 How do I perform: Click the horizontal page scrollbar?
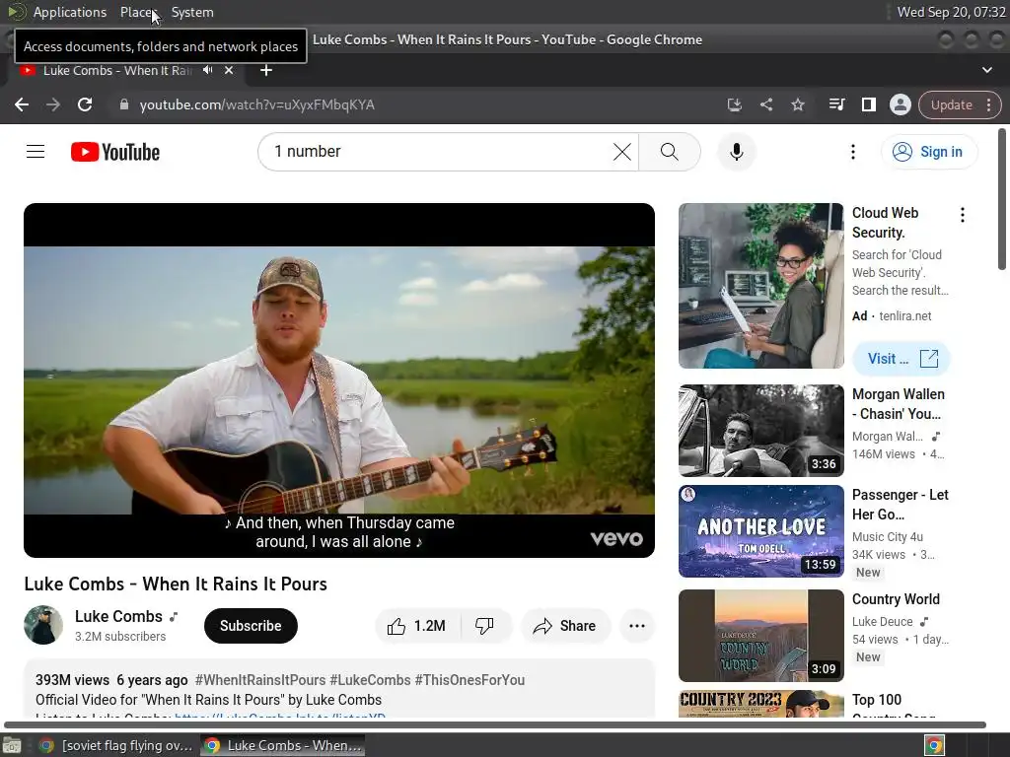point(495,724)
